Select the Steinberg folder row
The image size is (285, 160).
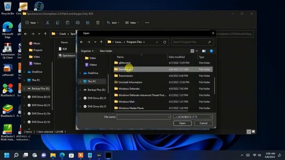tap(163, 69)
